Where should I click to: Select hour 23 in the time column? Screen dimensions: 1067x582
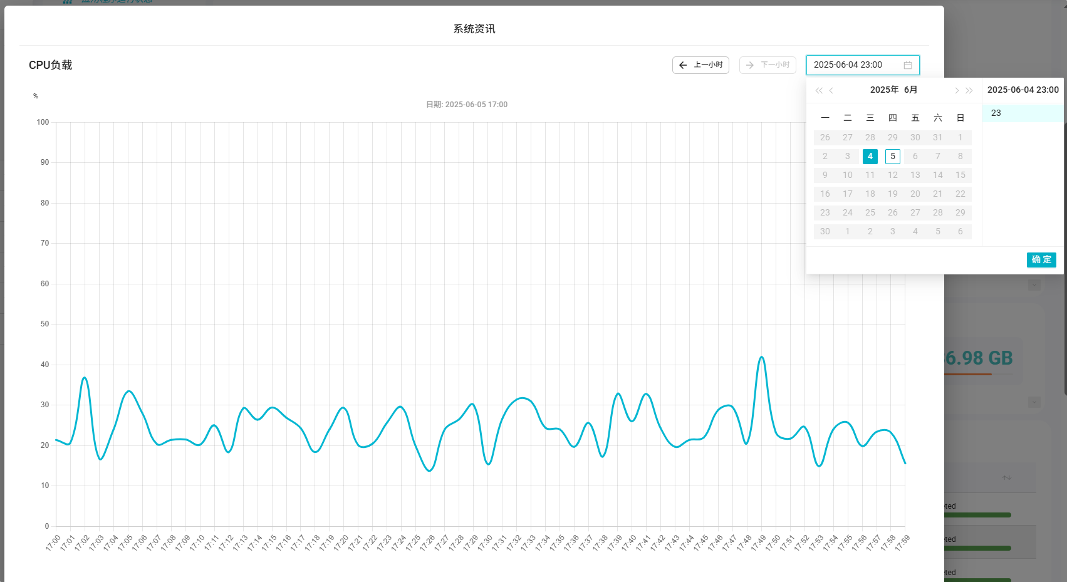[x=1023, y=113]
